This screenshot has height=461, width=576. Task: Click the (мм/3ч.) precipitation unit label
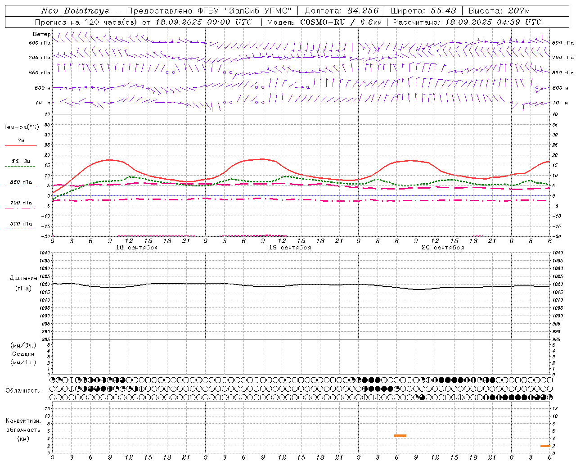23,345
